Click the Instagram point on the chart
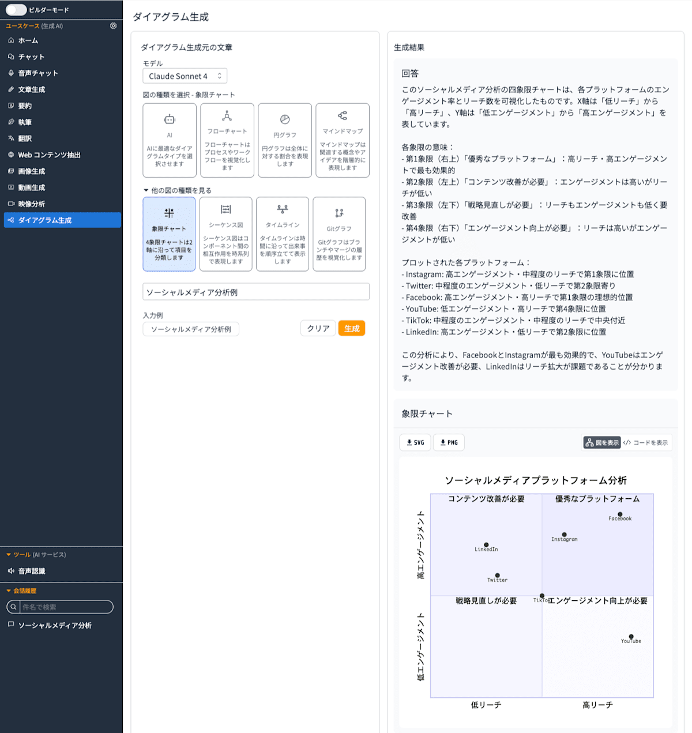692x733 pixels. (564, 535)
